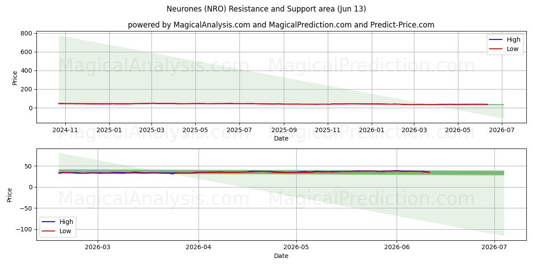The height and width of the screenshot is (266, 533).
Task: Select the 'High' label in the top chart legend
Action: click(513, 39)
